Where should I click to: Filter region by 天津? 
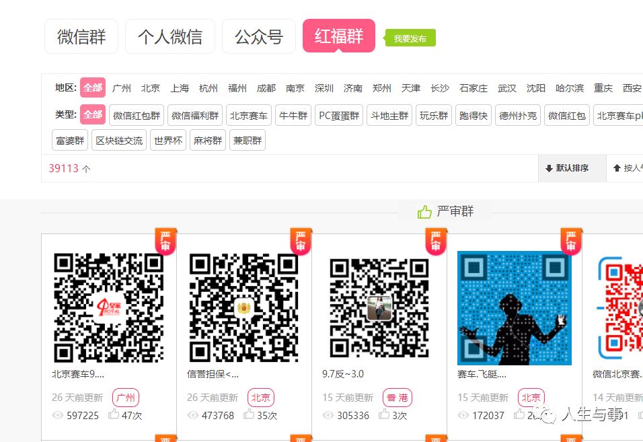(411, 88)
